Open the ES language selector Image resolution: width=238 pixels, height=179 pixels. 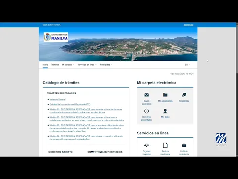click(x=187, y=65)
